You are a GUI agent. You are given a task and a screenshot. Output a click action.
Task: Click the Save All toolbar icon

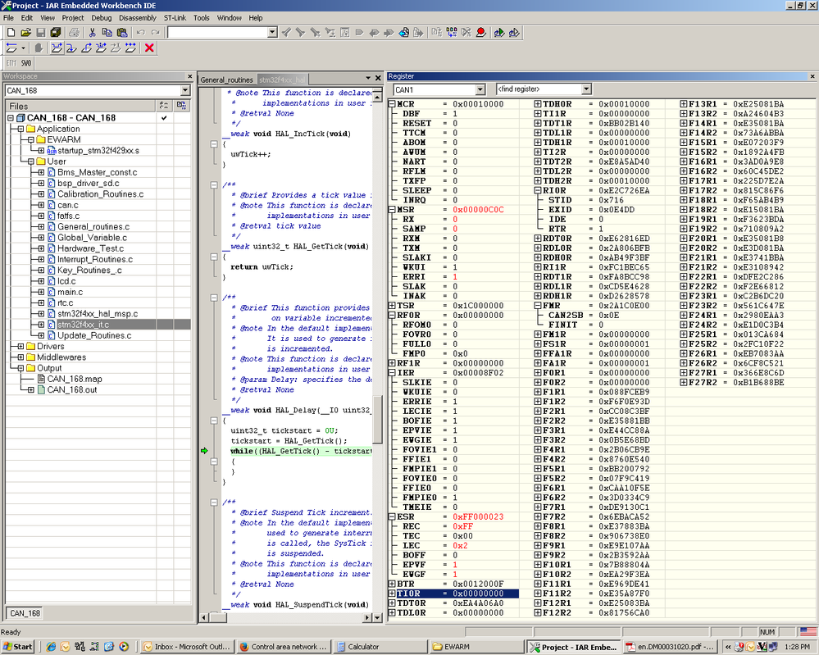pyautogui.click(x=56, y=33)
